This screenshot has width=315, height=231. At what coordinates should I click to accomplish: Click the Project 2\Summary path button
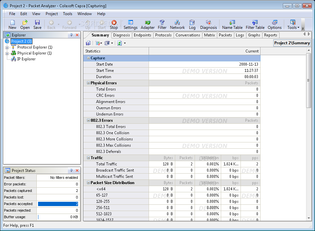(x=292, y=43)
